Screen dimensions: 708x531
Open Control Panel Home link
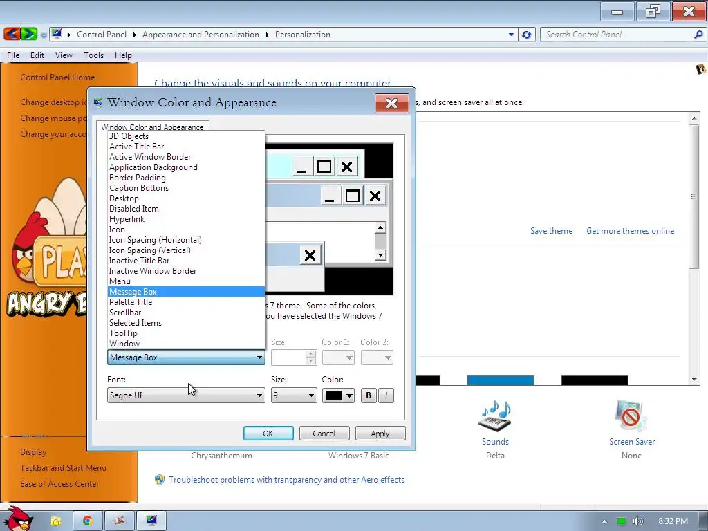57,77
